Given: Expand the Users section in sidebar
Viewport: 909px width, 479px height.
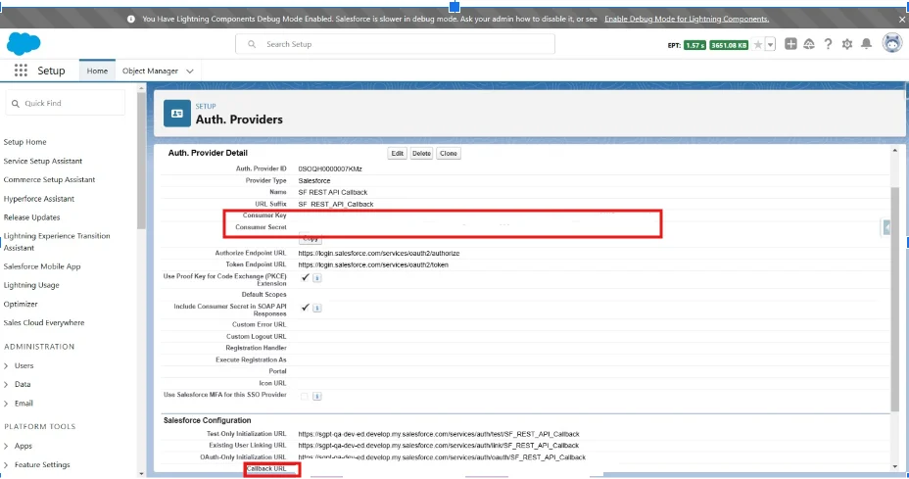Looking at the screenshot, I should (7, 365).
